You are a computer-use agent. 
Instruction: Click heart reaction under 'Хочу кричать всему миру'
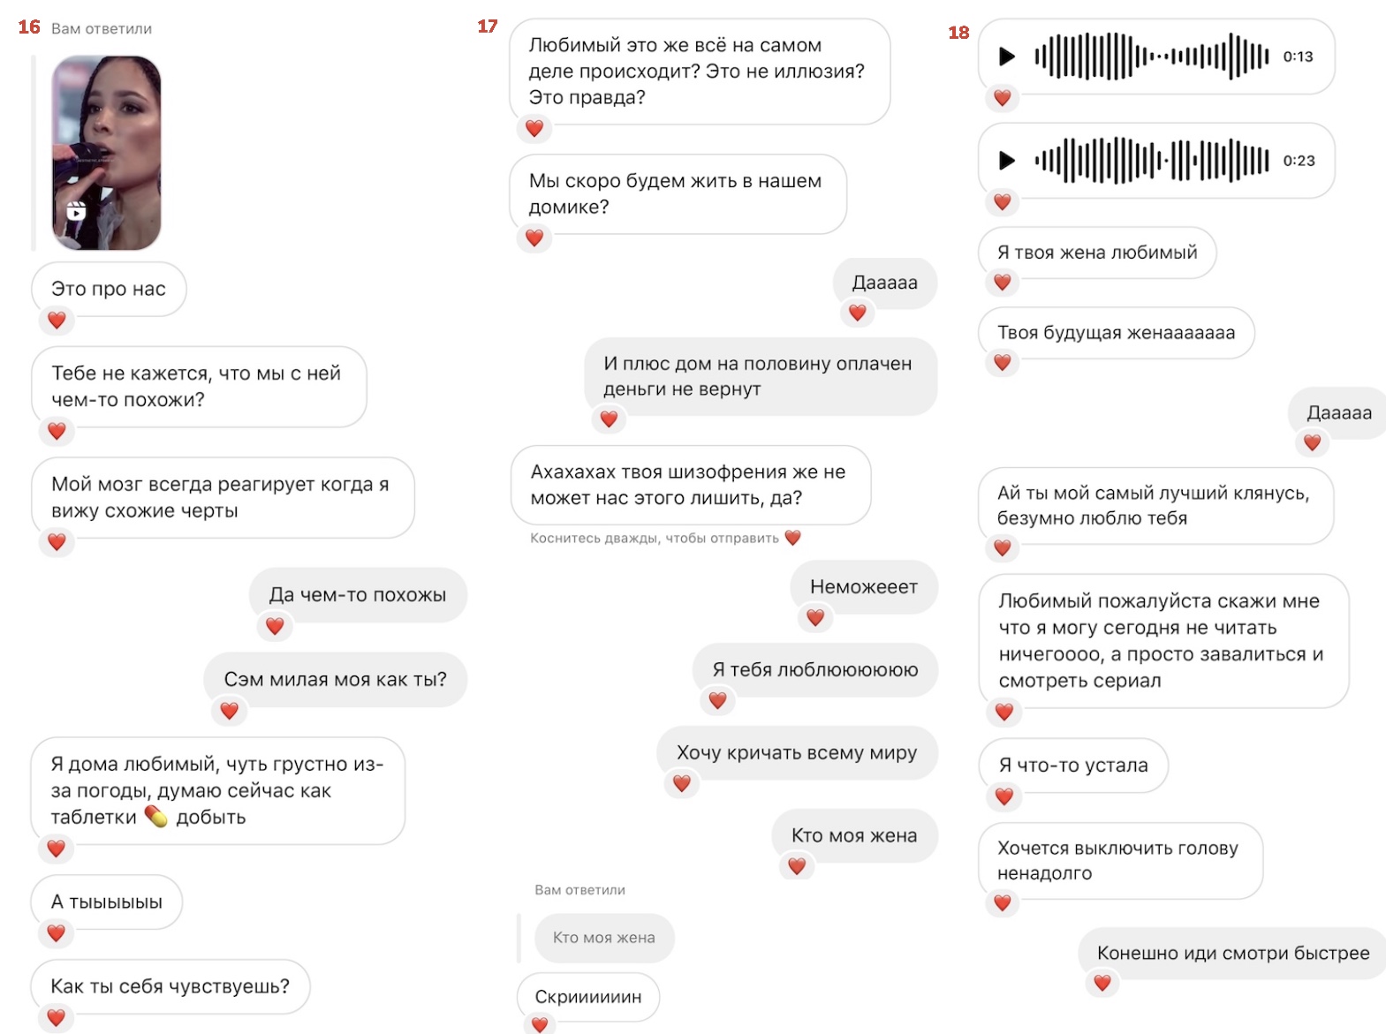tap(682, 783)
